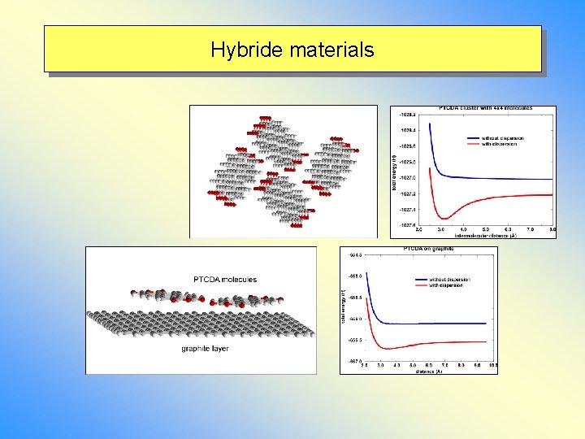Select the PTCDA on graphite energy graph
Screen dimensions: 585x439
coord(418,311)
